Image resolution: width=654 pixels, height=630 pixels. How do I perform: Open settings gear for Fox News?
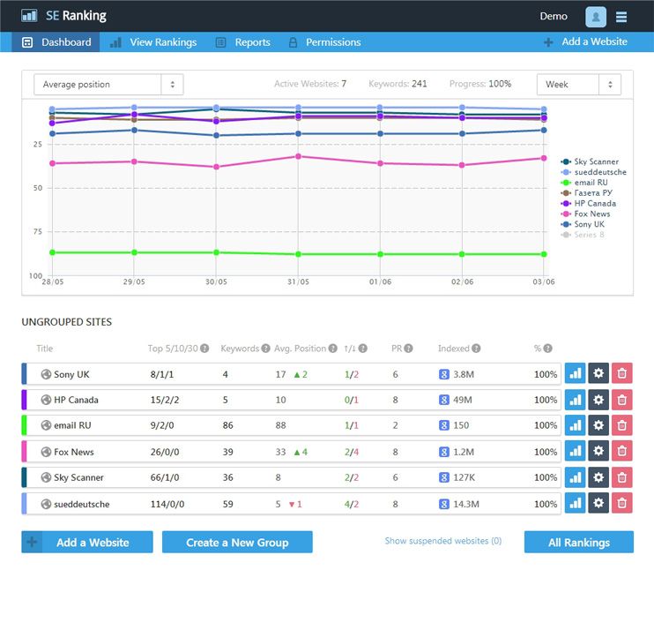(598, 451)
